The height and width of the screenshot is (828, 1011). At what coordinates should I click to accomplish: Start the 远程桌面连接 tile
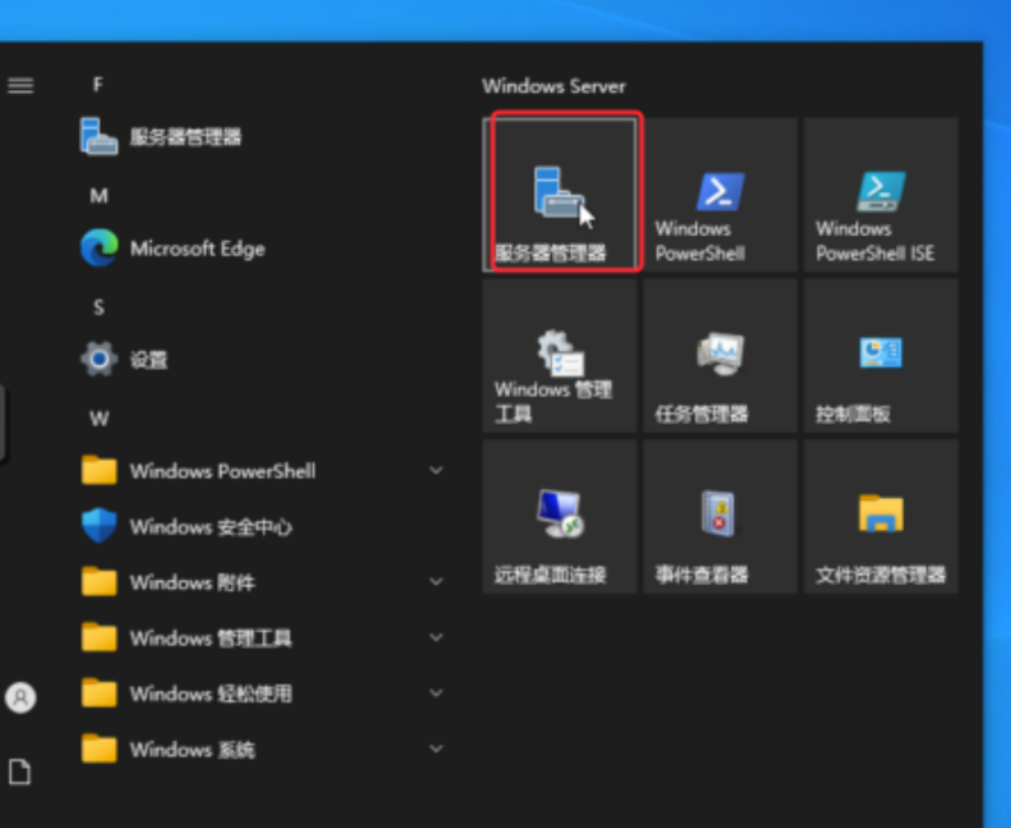coord(560,516)
